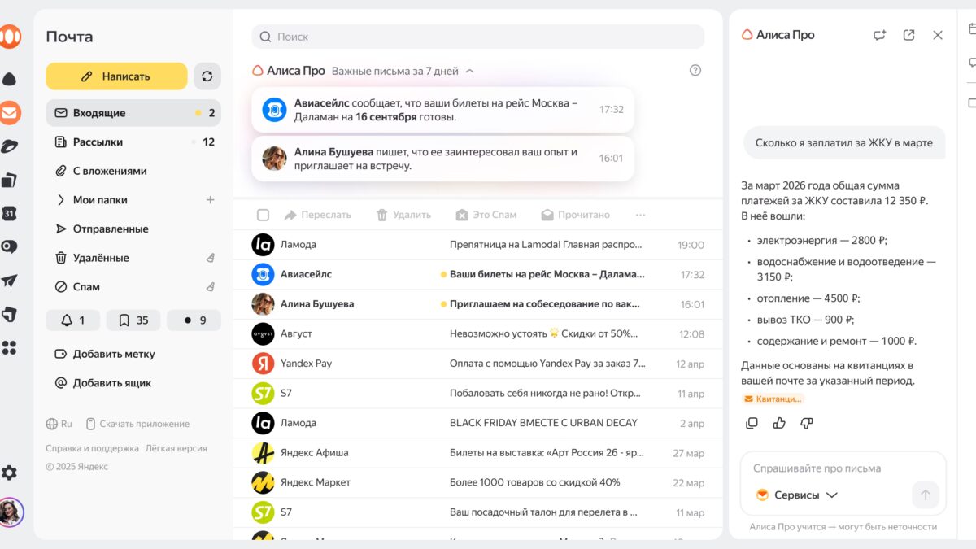Screen dimensions: 976x549
Task: Filter by unread messages counter 9
Action: point(194,320)
